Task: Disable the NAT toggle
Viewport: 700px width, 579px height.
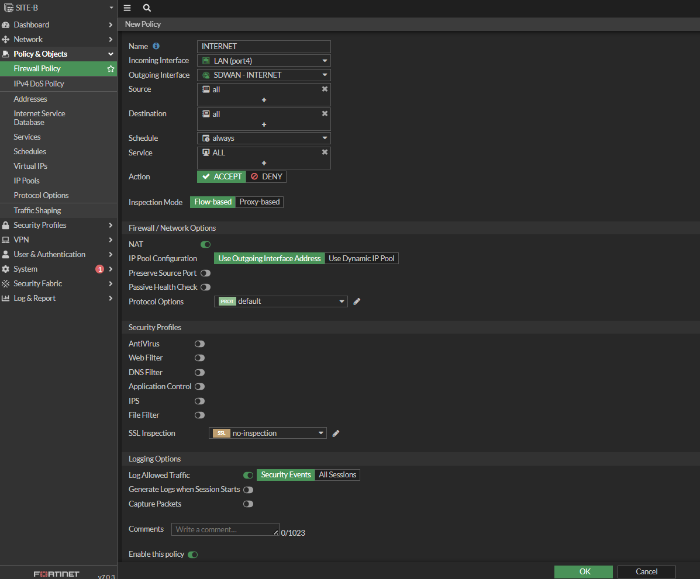Action: (205, 244)
